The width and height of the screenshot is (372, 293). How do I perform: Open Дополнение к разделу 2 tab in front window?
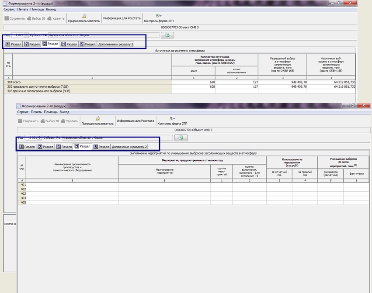click(x=129, y=147)
